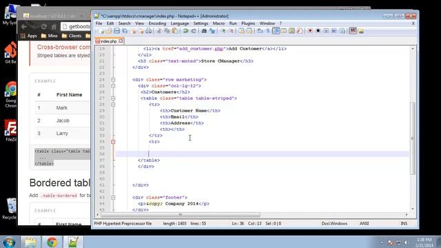441x248 pixels.
Task: Click the Close All toolbar icon
Action: 141,31
